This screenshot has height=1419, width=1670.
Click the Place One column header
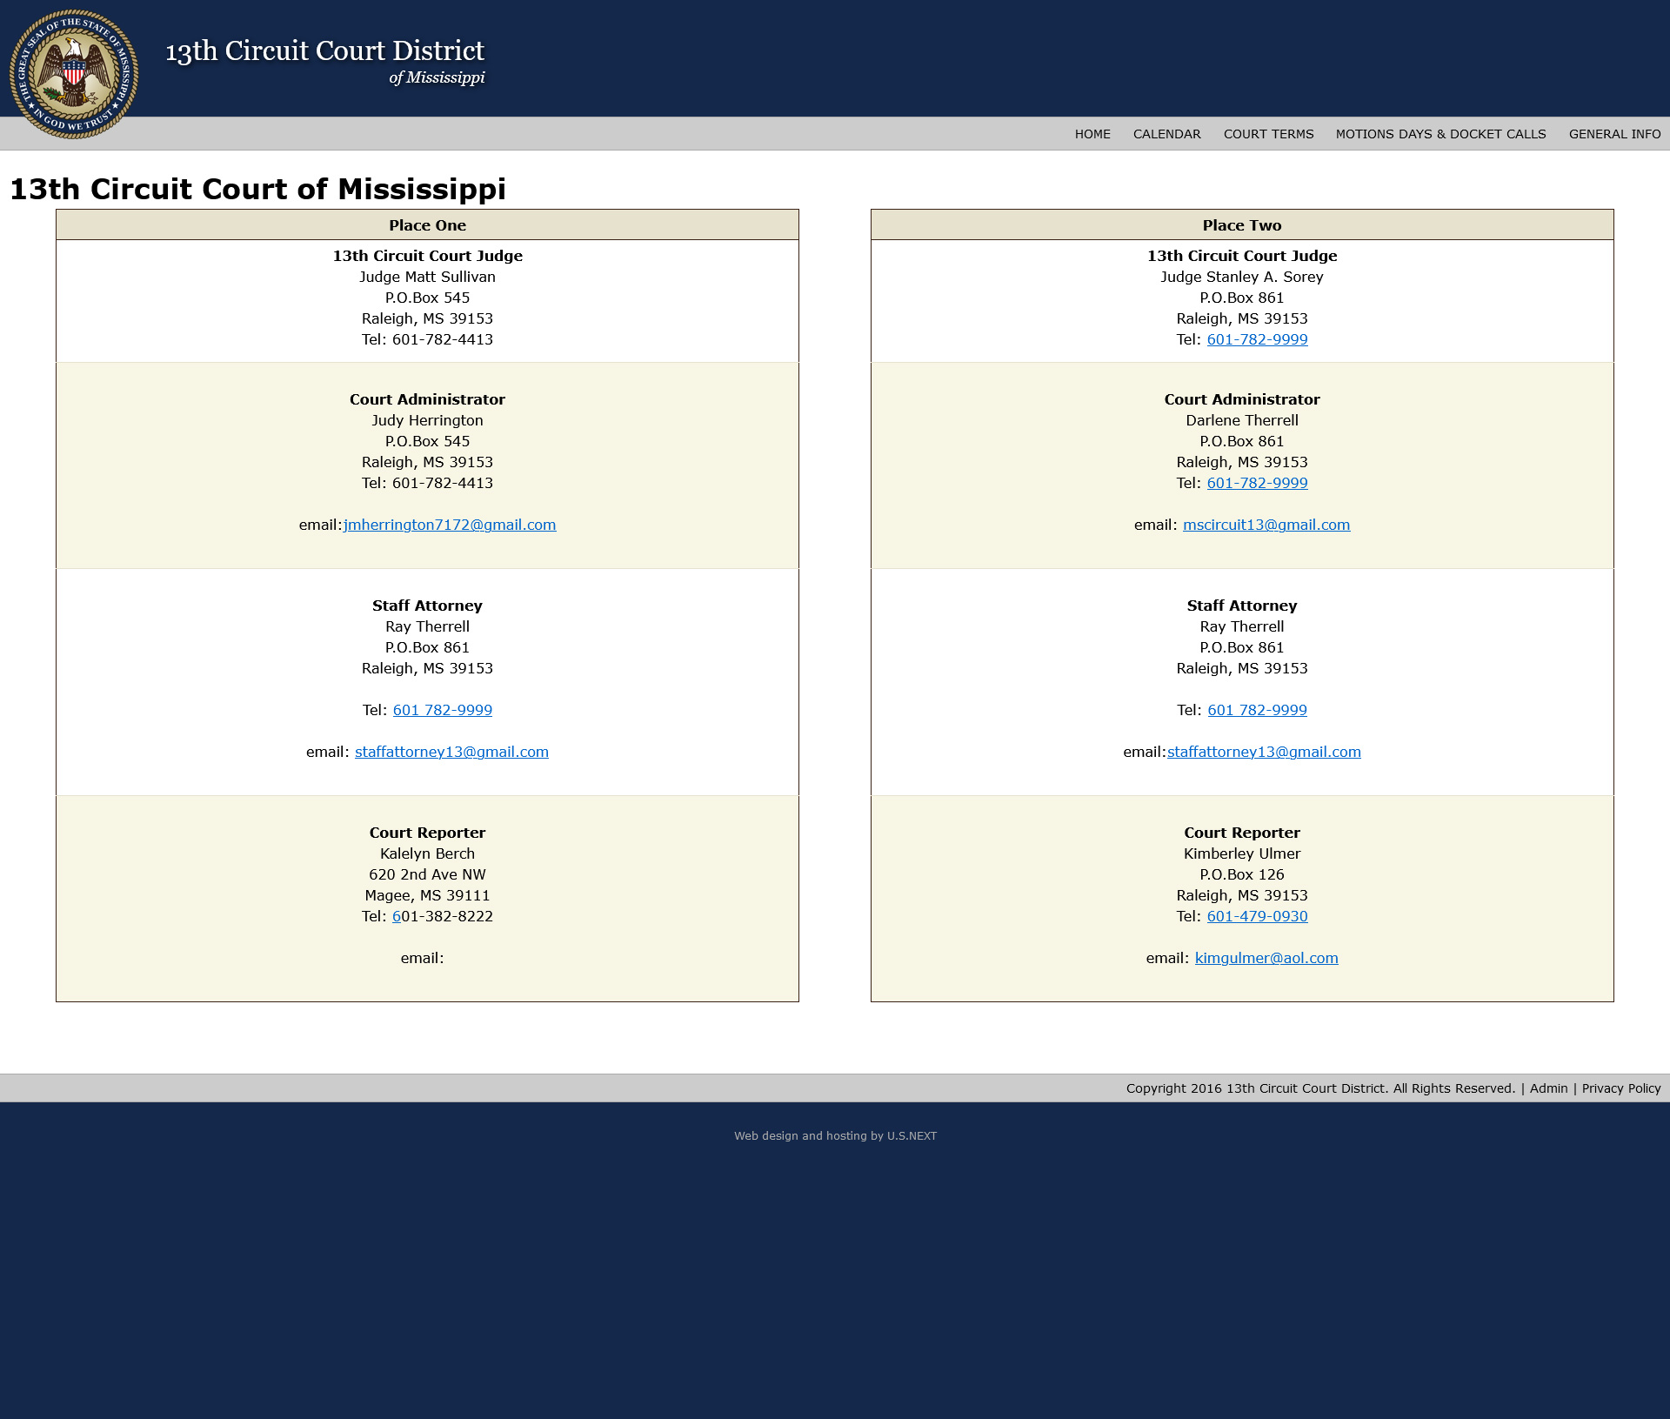(427, 225)
